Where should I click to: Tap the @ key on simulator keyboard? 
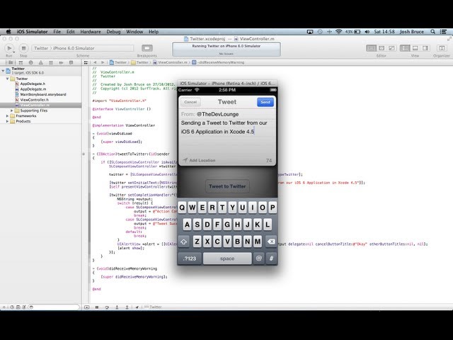pos(258,259)
